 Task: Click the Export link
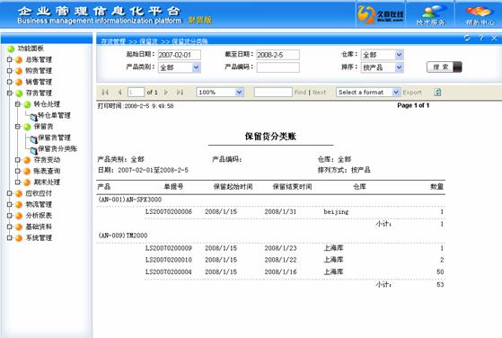(412, 93)
